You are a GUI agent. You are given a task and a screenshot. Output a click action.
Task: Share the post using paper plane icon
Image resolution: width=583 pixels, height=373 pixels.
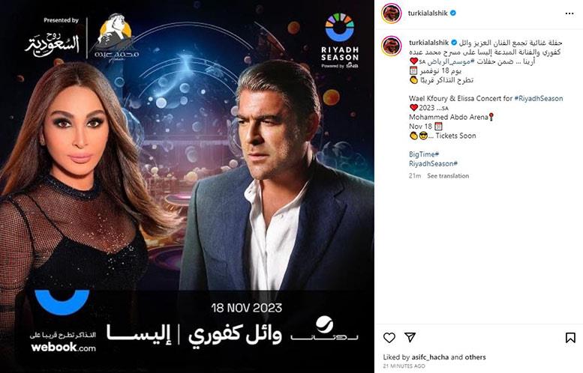pos(410,337)
